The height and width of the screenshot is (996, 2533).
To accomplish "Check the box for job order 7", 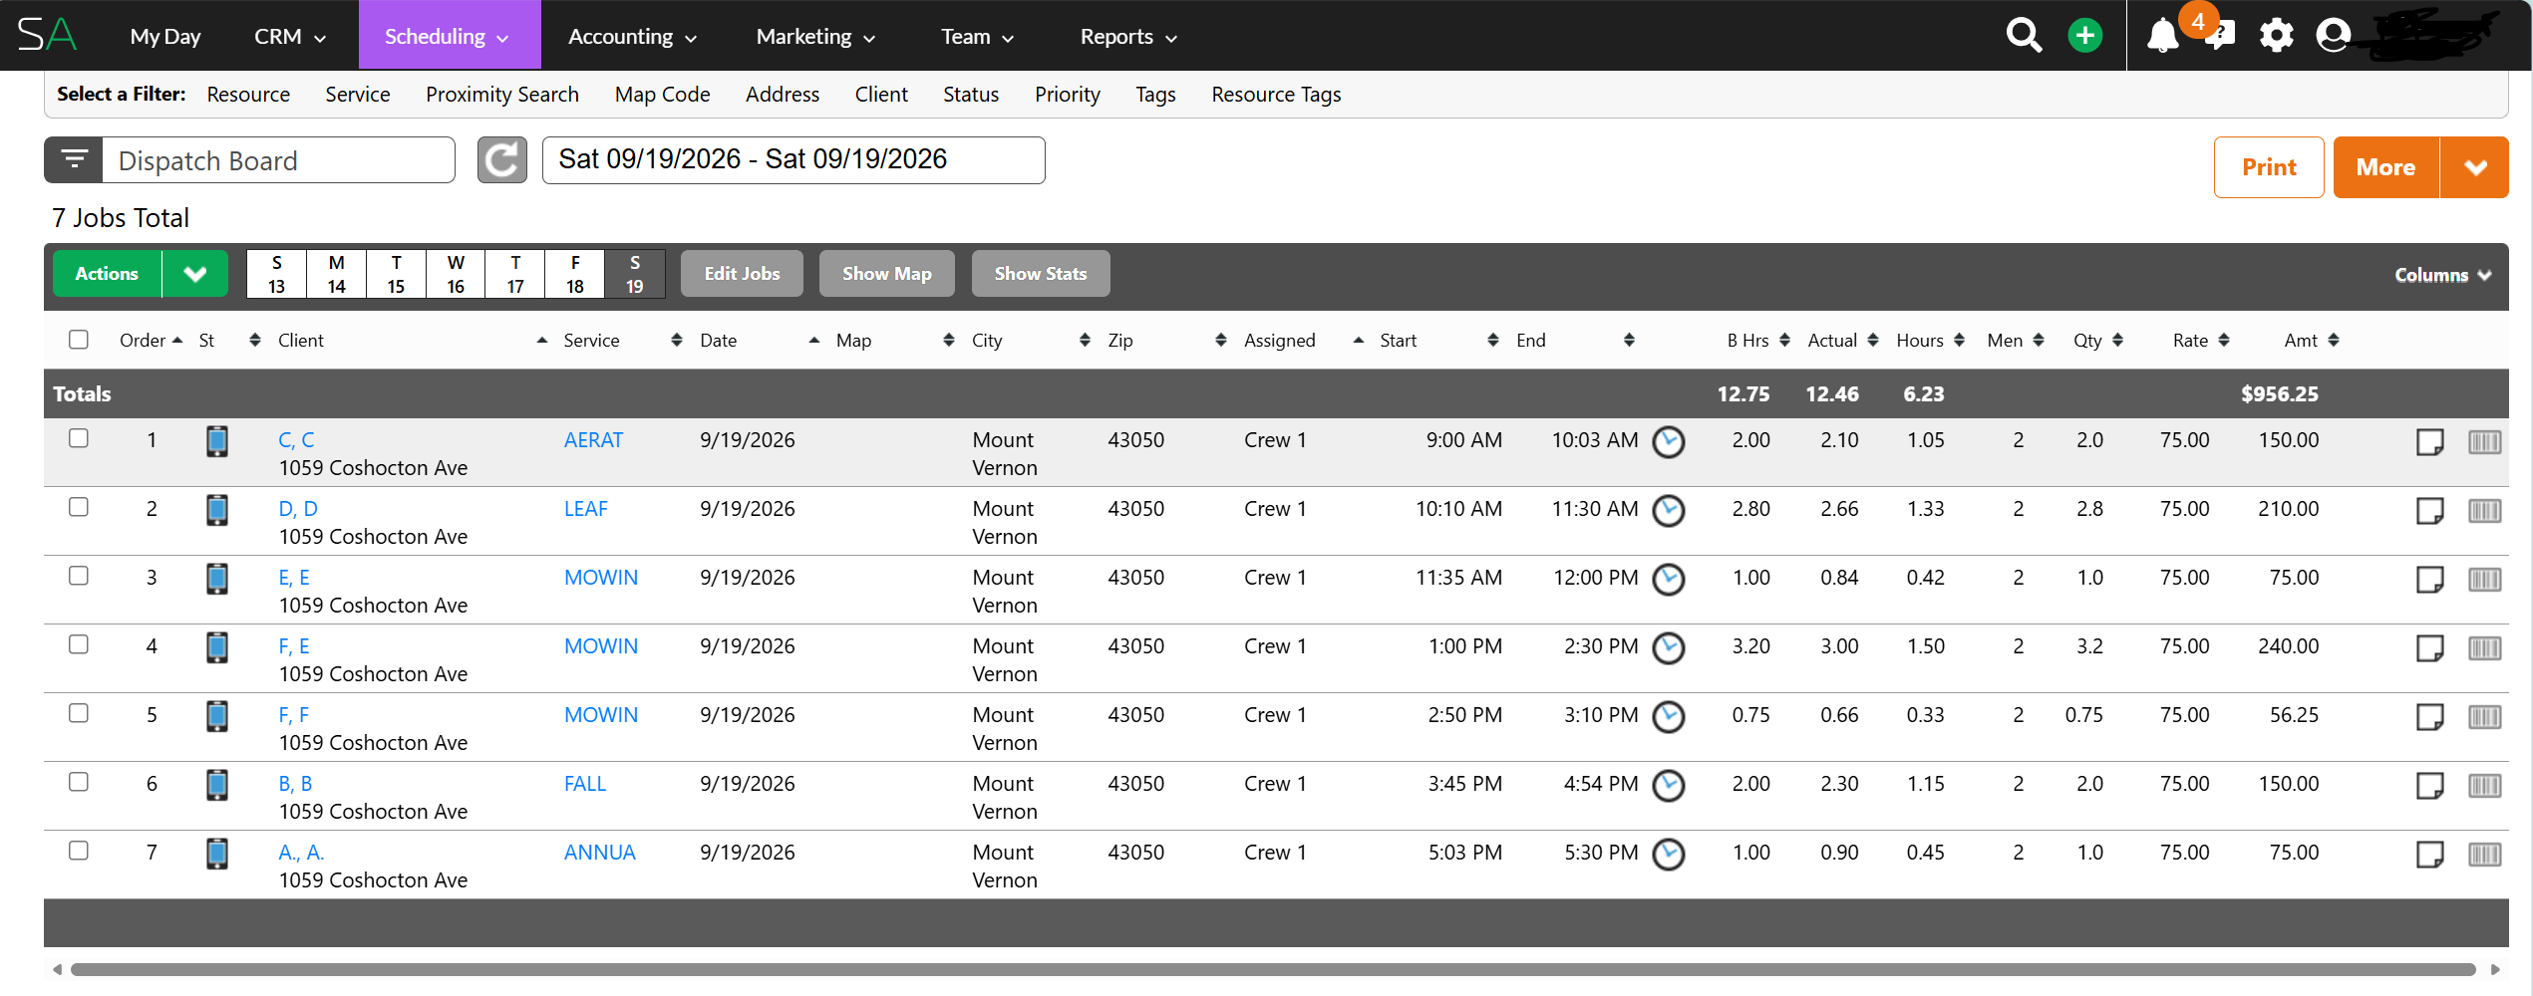I will point(79,851).
